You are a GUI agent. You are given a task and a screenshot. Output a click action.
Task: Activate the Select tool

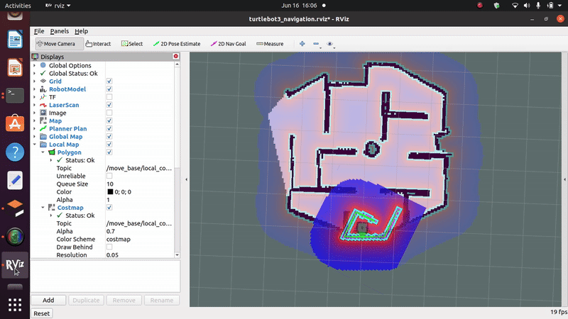click(x=132, y=44)
